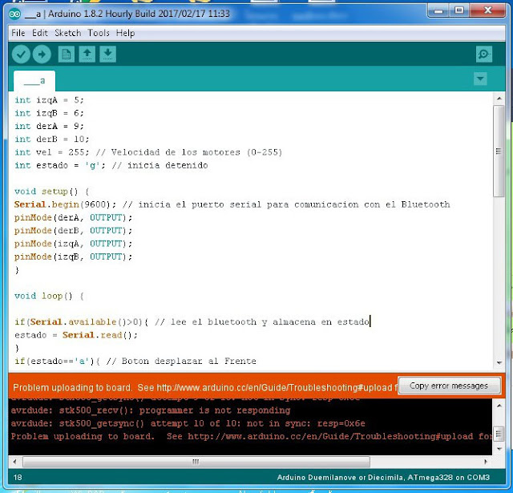513x493 pixels.
Task: Expand the tab options dropdown arrow
Action: (x=480, y=79)
